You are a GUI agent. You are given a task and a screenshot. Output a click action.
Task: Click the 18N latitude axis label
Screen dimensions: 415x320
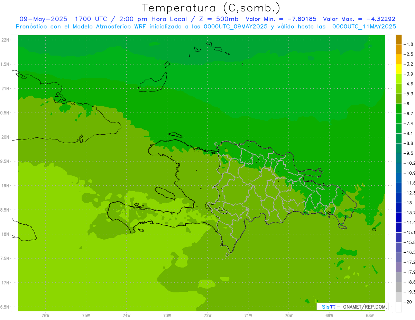click(x=6, y=234)
